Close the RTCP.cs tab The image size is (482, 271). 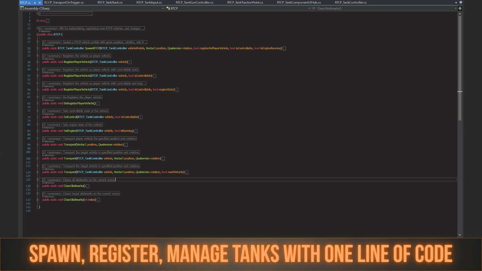click(x=40, y=2)
